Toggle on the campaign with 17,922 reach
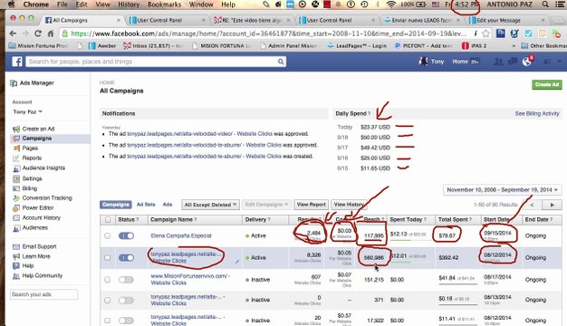 [x=126, y=321]
